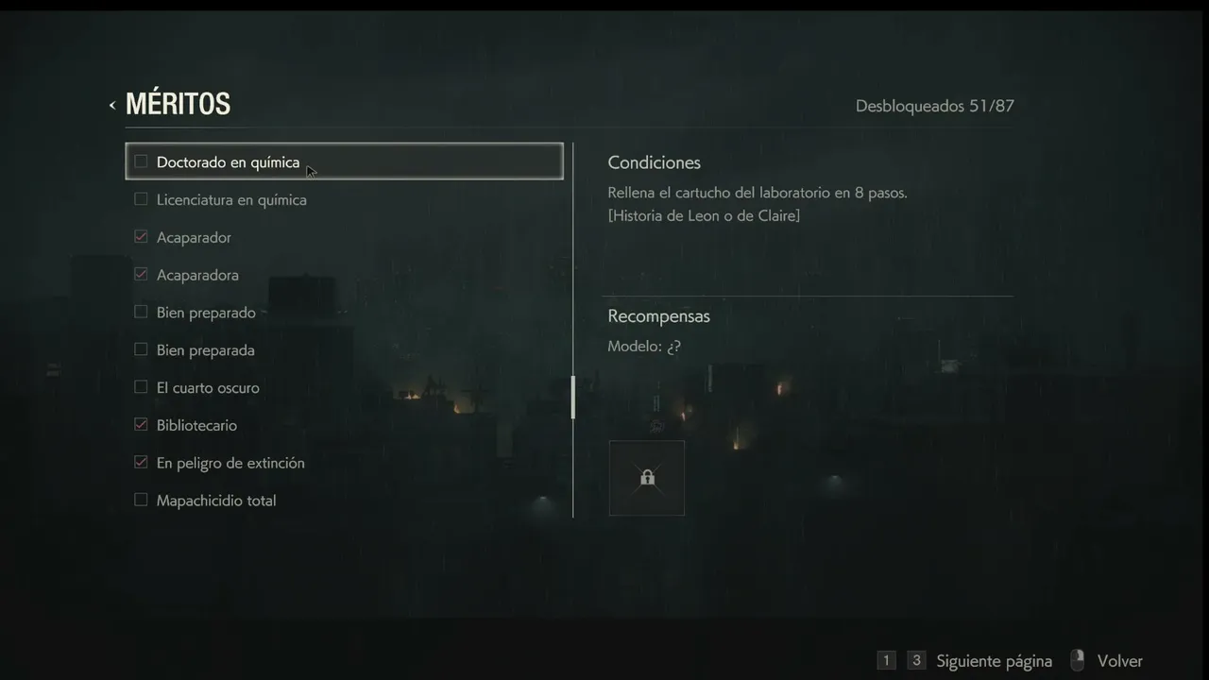This screenshot has height=680, width=1209.
Task: Toggle the Bibliotecario checkbox
Action: (x=141, y=425)
